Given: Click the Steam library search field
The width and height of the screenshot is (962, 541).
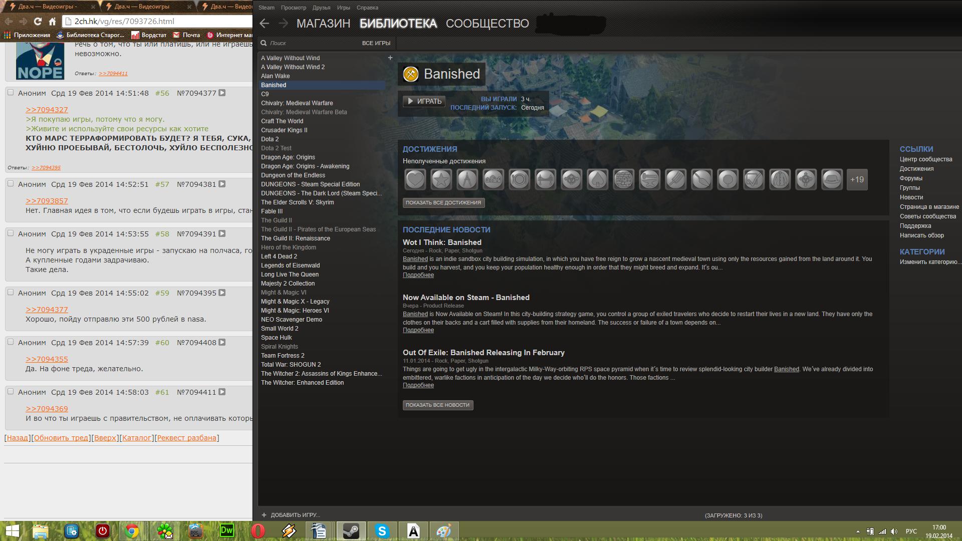Looking at the screenshot, I should 311,43.
